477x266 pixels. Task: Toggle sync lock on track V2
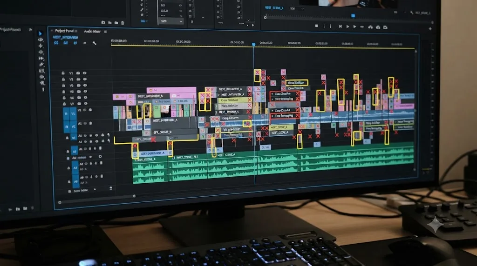[78, 79]
